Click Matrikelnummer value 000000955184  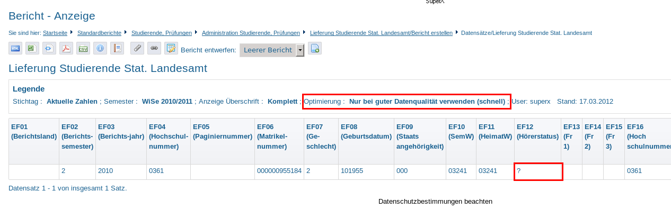(279, 171)
